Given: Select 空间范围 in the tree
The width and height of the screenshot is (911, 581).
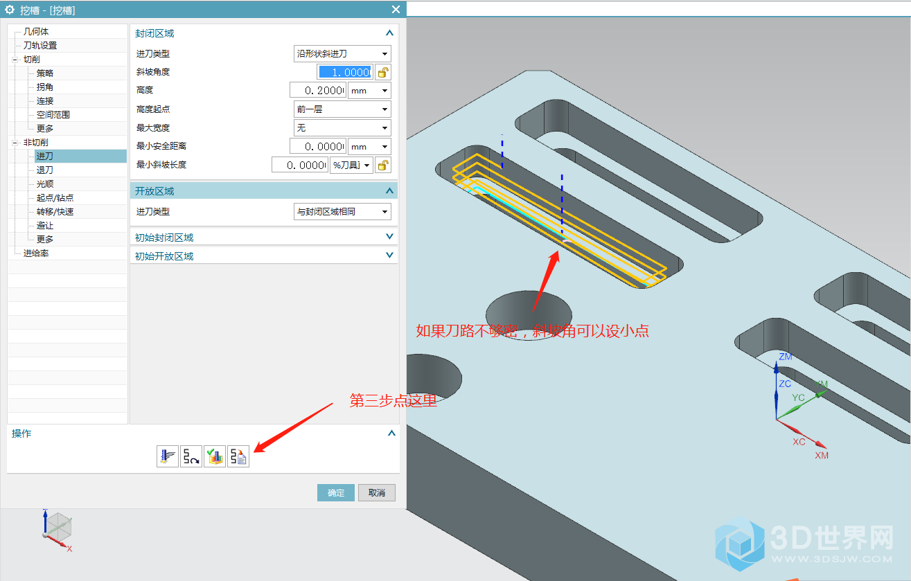Looking at the screenshot, I should [53, 115].
